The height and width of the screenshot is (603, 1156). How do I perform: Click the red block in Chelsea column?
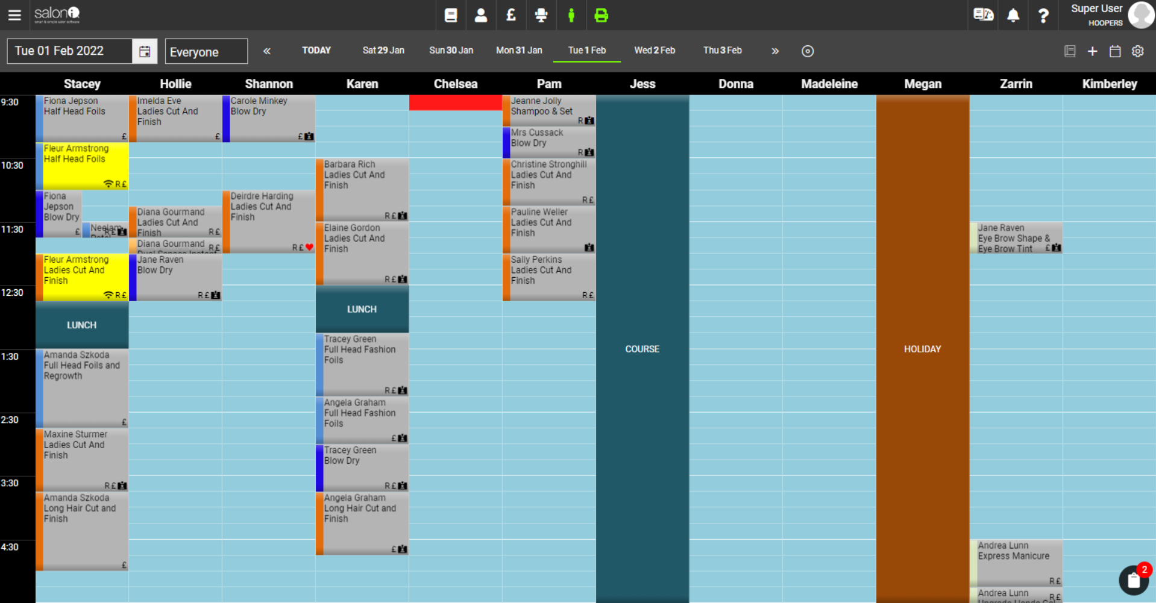[x=456, y=102]
